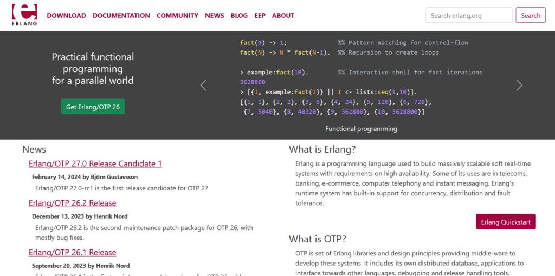Click the Functional programming slide caption
Screen dimensions: 555x276
click(361, 129)
